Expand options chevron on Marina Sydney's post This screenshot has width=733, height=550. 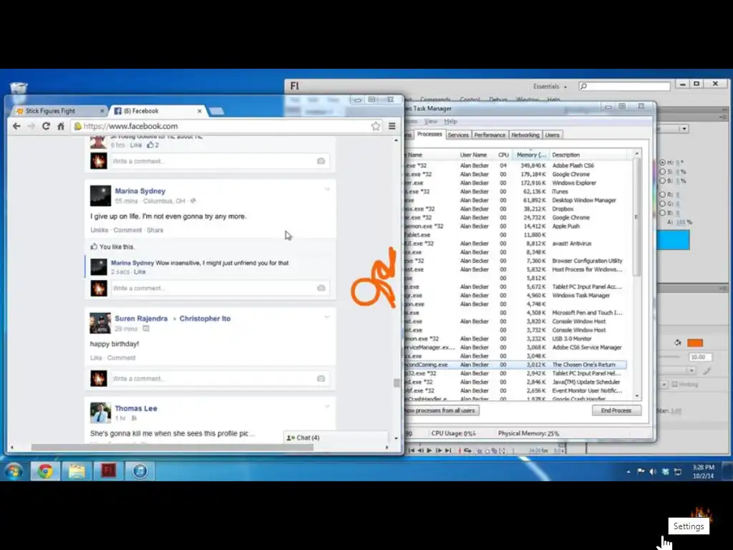[x=327, y=189]
